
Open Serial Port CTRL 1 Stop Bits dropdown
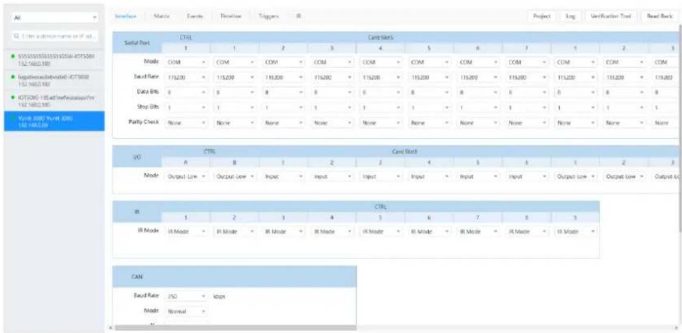click(x=186, y=108)
